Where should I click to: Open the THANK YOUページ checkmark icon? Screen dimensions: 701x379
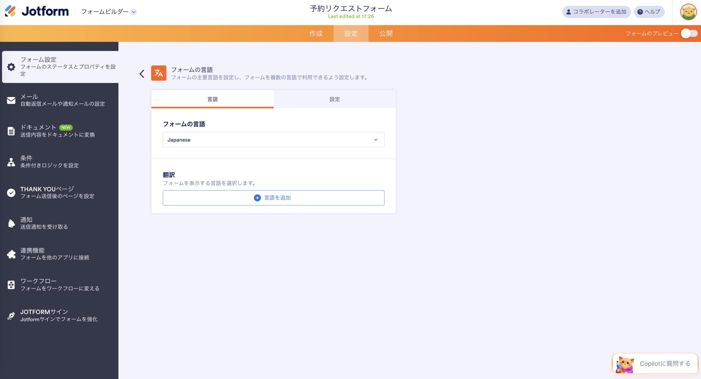11,193
